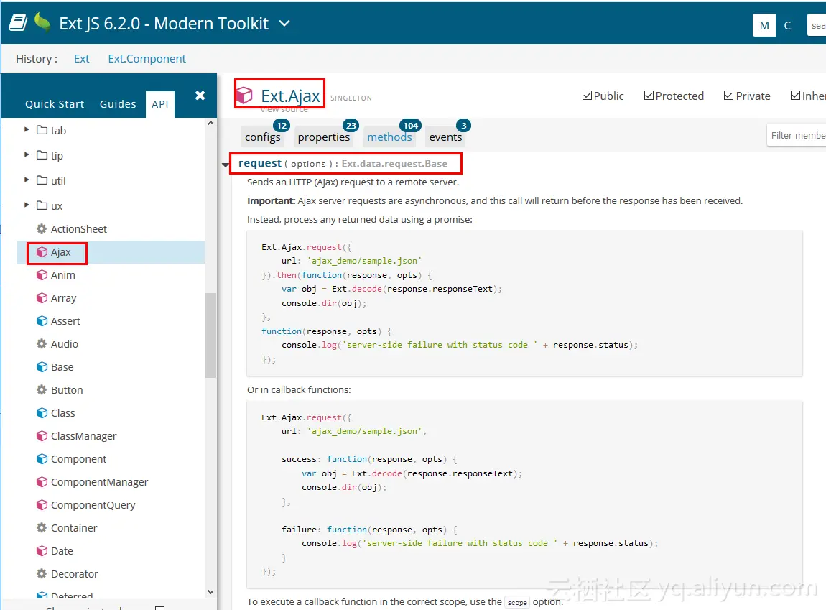Click the ux folder icon
Screen dimensions: 826x610
(x=42, y=205)
